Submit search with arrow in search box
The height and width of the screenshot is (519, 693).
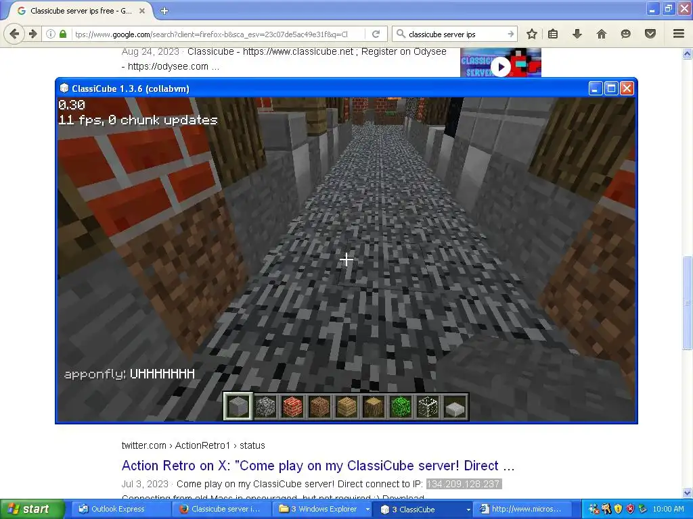[510, 34]
